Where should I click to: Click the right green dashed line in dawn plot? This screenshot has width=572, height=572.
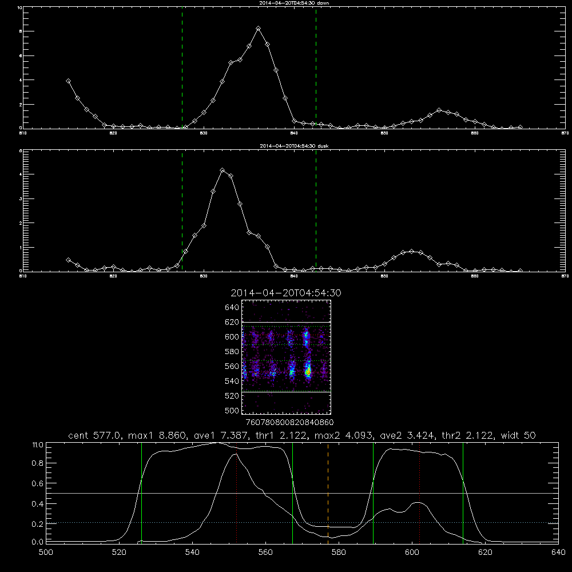tap(316, 68)
